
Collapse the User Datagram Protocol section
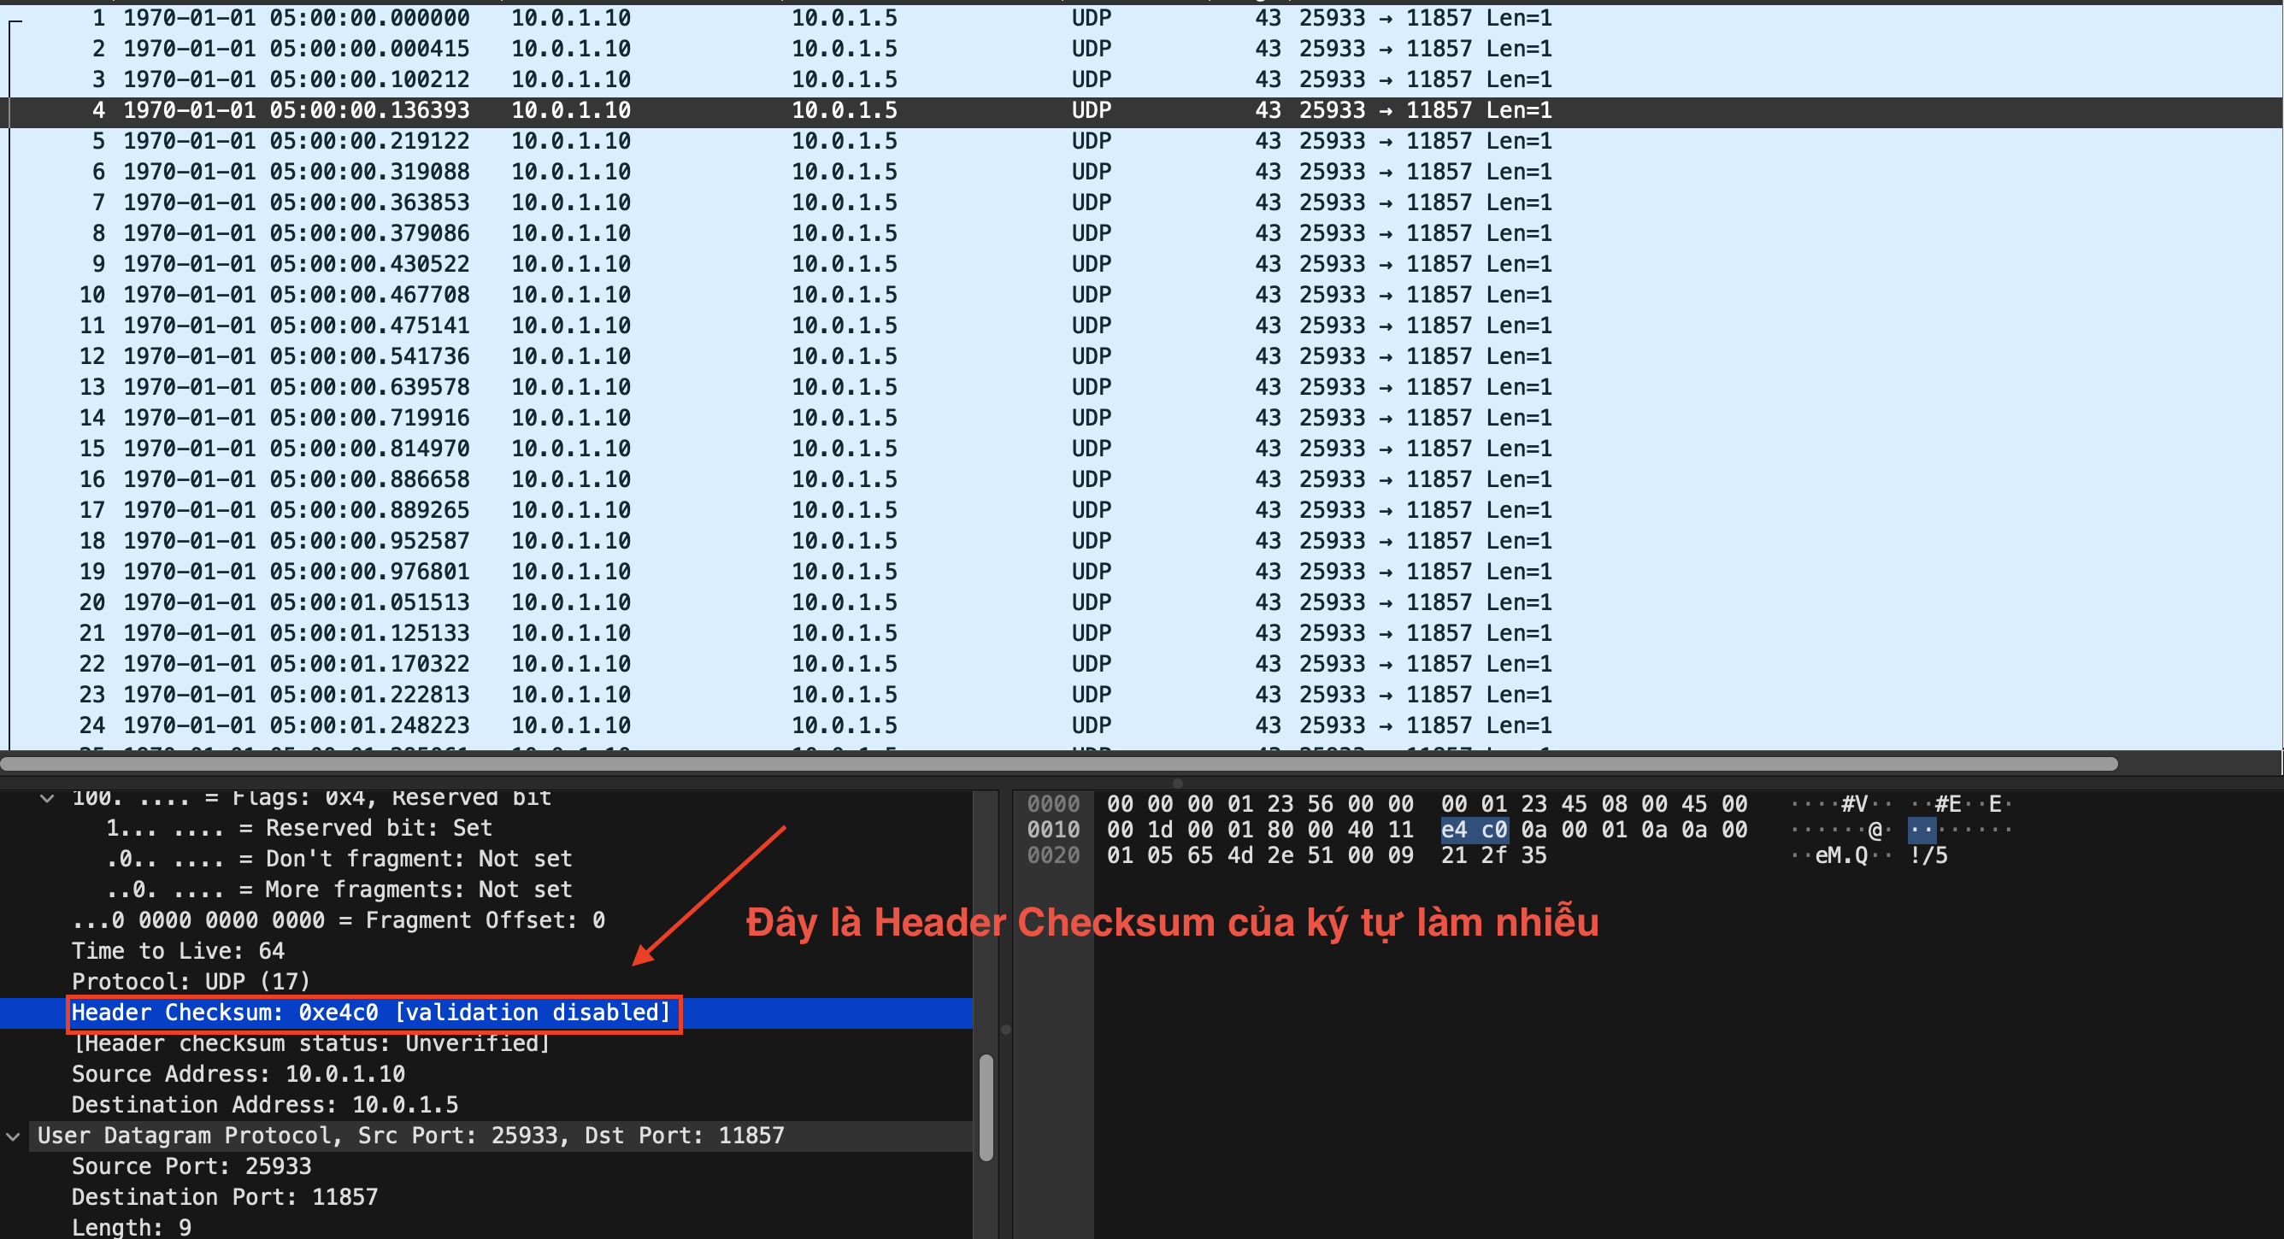click(x=13, y=1136)
